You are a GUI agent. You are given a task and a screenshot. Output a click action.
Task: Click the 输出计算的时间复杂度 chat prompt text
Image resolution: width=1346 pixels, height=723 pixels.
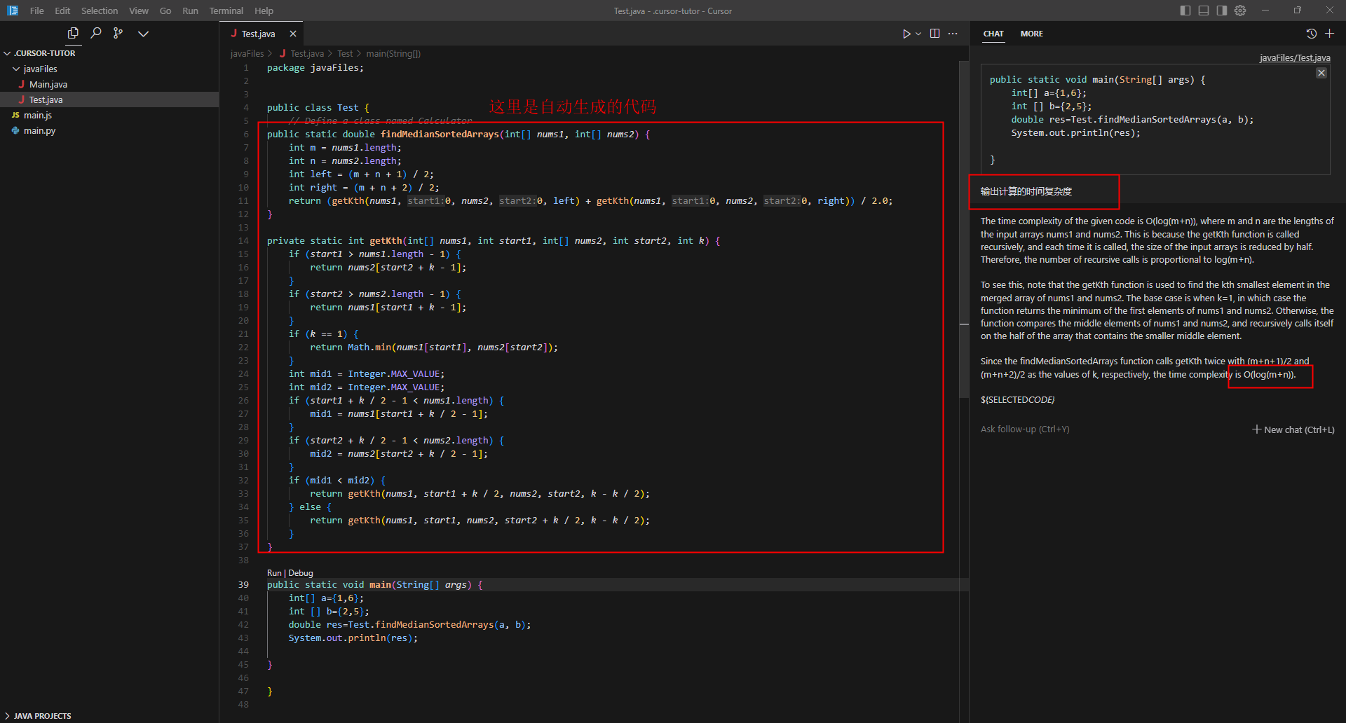click(x=1026, y=191)
